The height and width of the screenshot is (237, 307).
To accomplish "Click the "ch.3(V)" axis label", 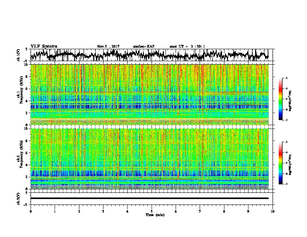I will (19, 199).
